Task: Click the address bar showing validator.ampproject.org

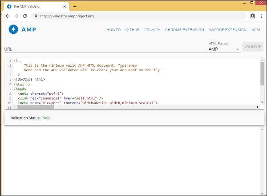Action: tap(133, 16)
